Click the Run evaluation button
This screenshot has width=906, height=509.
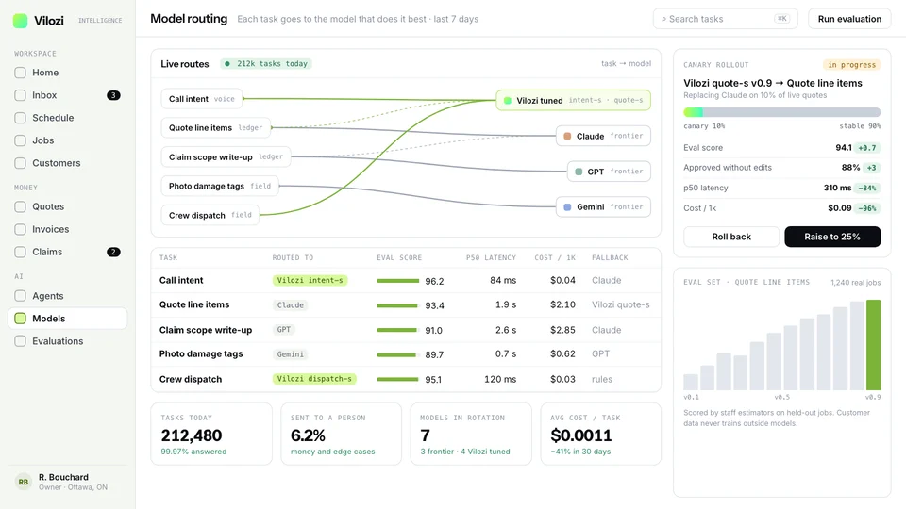click(849, 19)
